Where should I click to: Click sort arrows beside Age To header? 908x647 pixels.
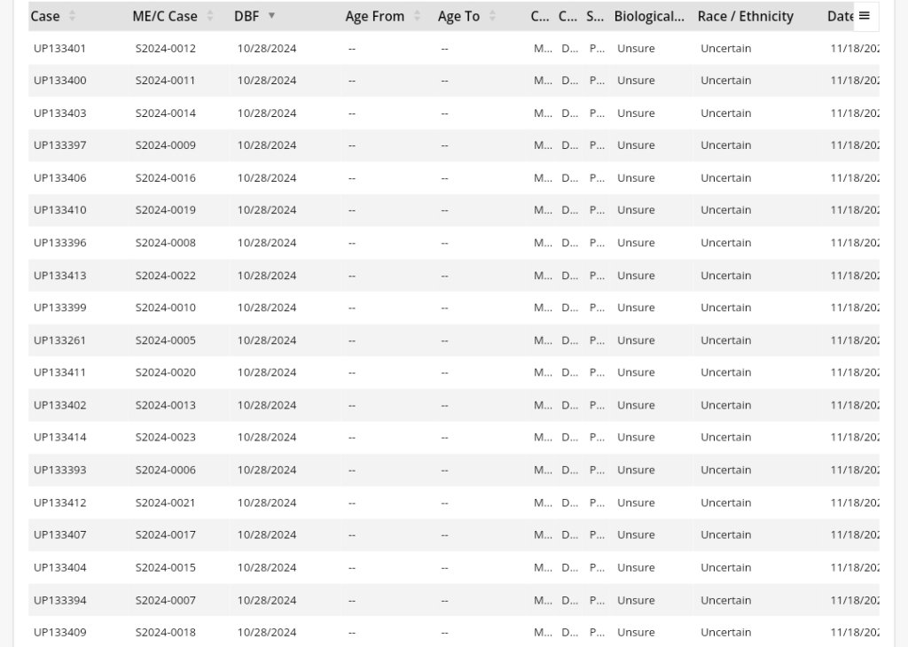tap(492, 16)
